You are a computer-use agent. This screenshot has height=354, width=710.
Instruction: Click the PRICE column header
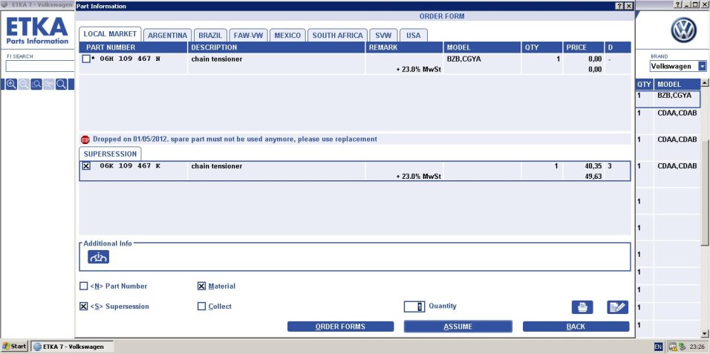pos(584,47)
